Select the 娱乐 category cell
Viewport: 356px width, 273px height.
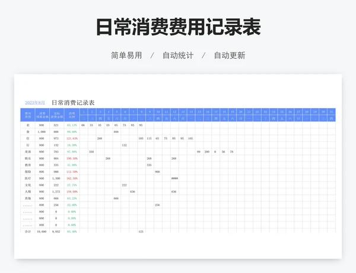pos(28,158)
